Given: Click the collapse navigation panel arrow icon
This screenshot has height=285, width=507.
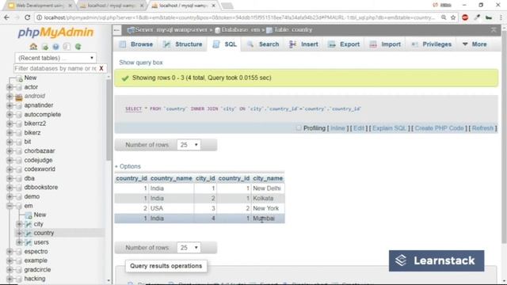Looking at the screenshot, I should tap(116, 30).
